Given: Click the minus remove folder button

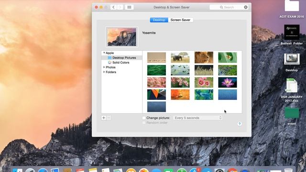Looking at the screenshot, I should 109,118.
